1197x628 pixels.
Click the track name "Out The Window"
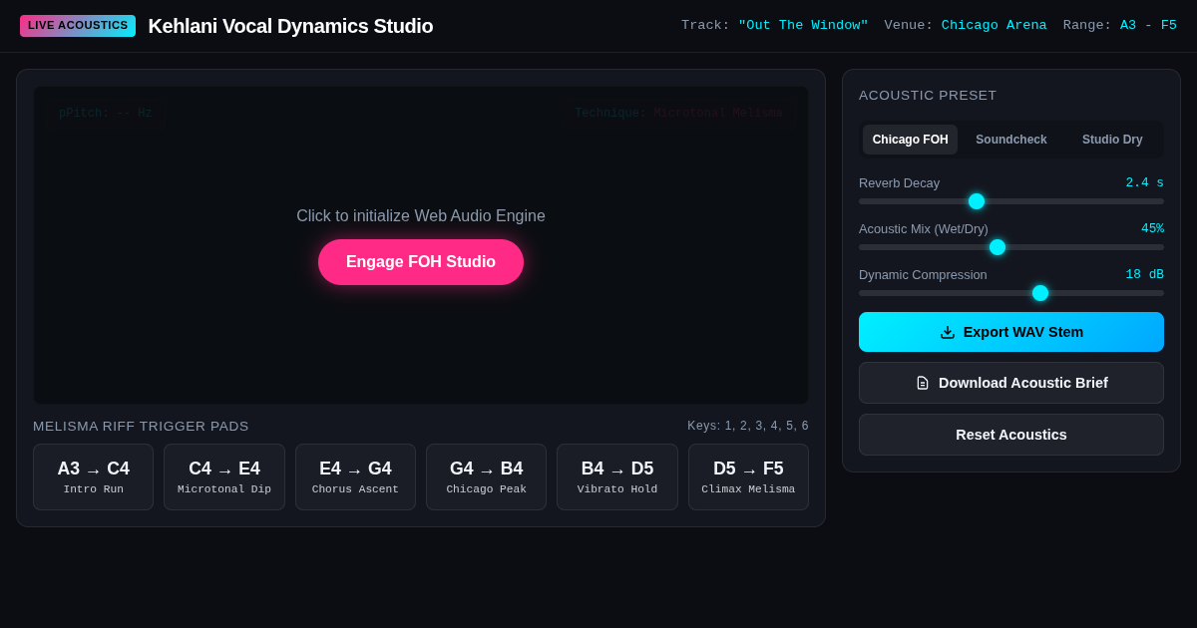[803, 26]
